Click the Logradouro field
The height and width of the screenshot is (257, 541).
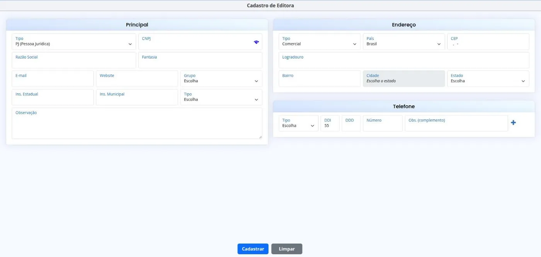pyautogui.click(x=404, y=60)
